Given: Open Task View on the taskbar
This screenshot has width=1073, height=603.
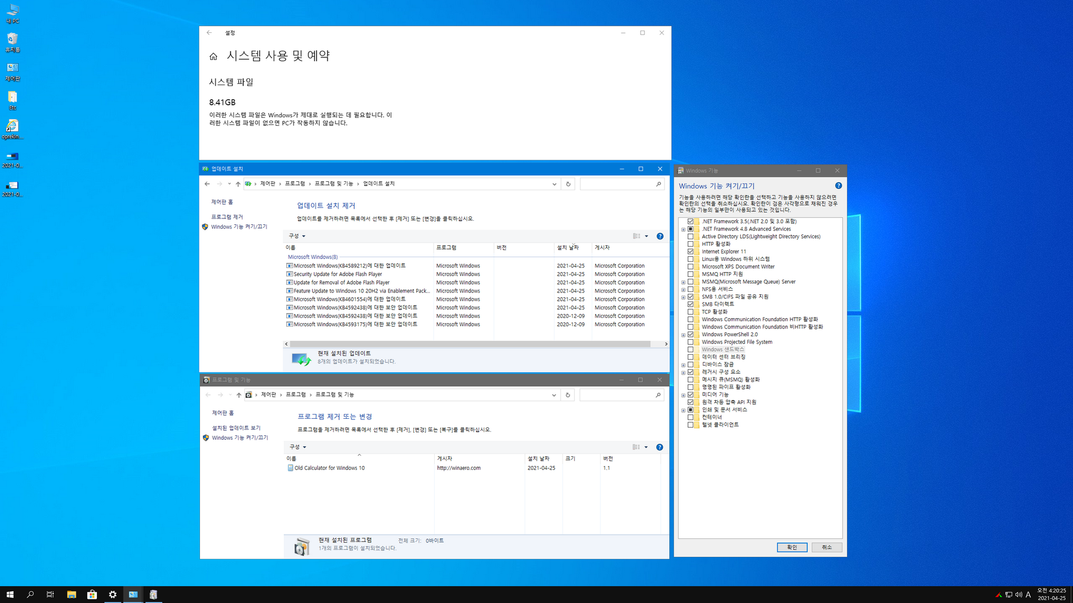Looking at the screenshot, I should pos(50,595).
